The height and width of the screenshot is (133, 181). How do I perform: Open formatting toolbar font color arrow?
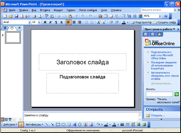coord(128,22)
